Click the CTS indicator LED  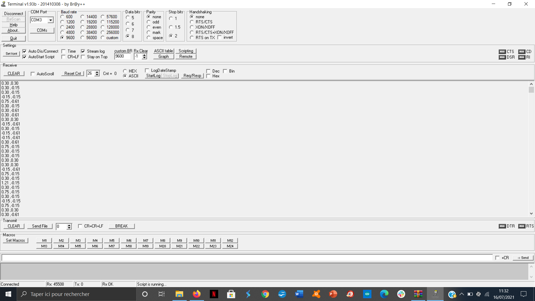[x=502, y=52]
